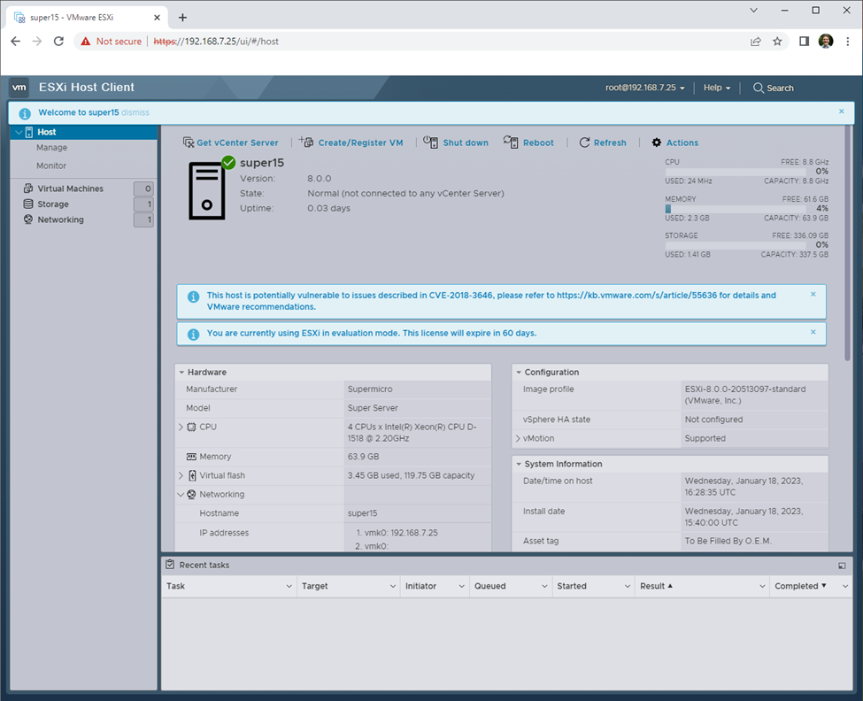Click the CPU chip icon in Hardware
This screenshot has height=701, width=863.
[191, 427]
